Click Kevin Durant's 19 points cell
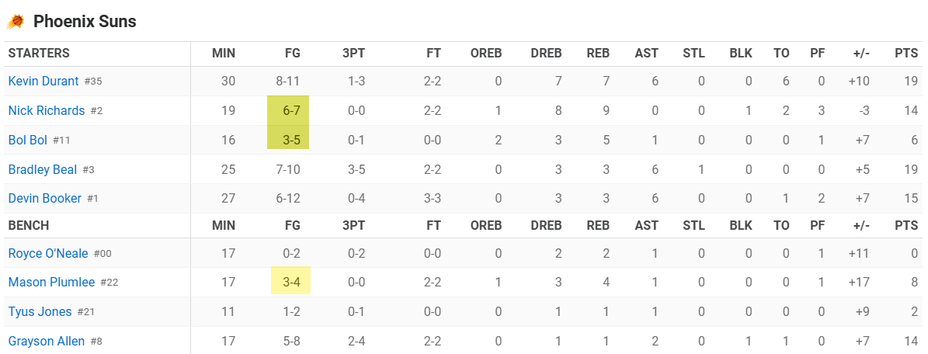The height and width of the screenshot is (354, 928). point(912,81)
